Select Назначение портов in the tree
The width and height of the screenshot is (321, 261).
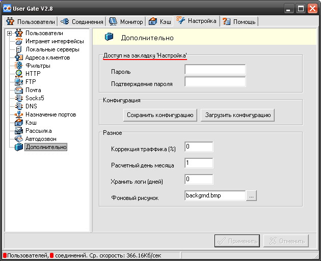(49, 114)
